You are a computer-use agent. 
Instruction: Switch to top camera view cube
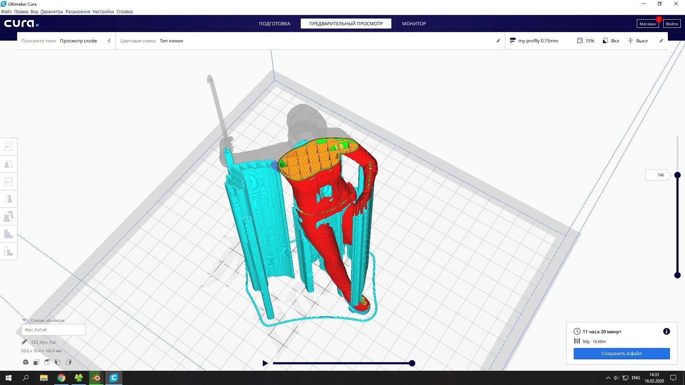(x=47, y=362)
